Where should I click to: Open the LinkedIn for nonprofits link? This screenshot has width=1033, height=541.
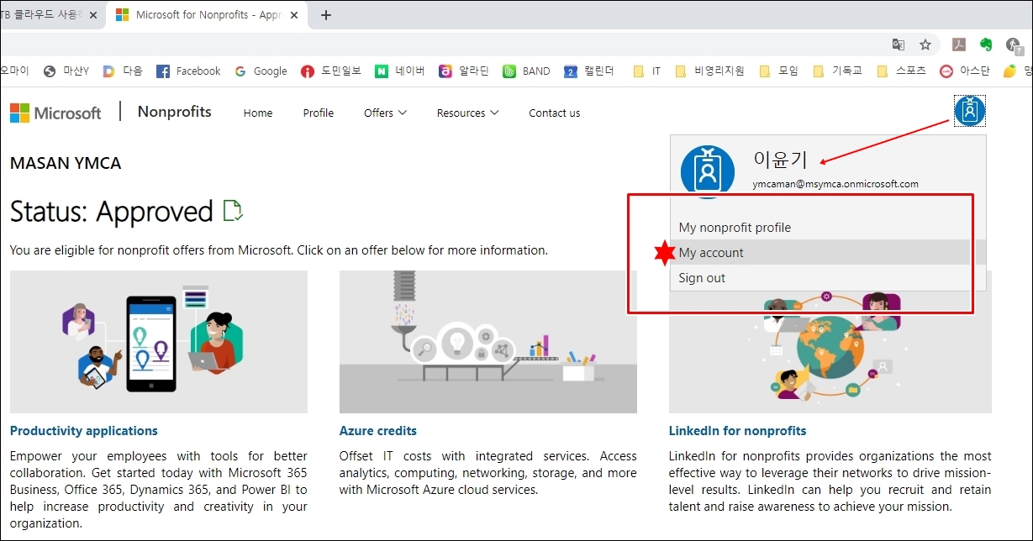click(x=738, y=431)
